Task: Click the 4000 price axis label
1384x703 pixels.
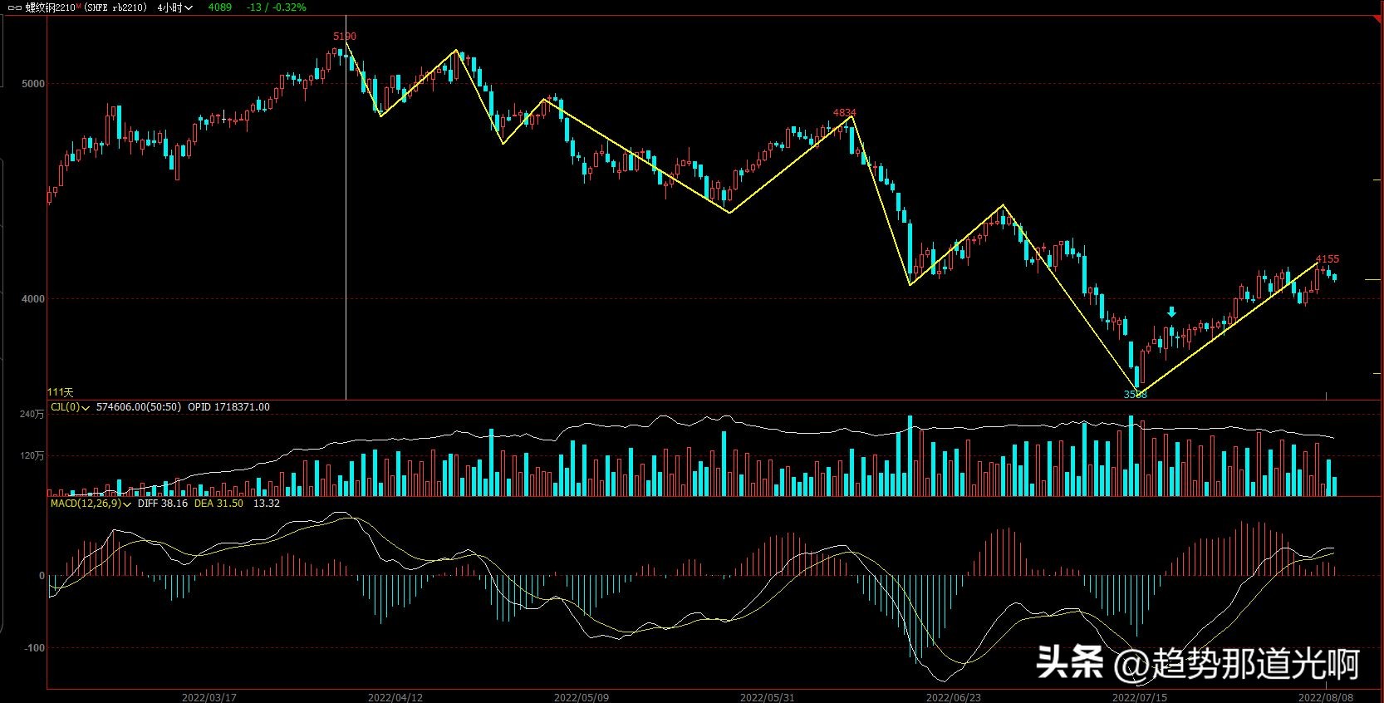Action: tap(33, 299)
